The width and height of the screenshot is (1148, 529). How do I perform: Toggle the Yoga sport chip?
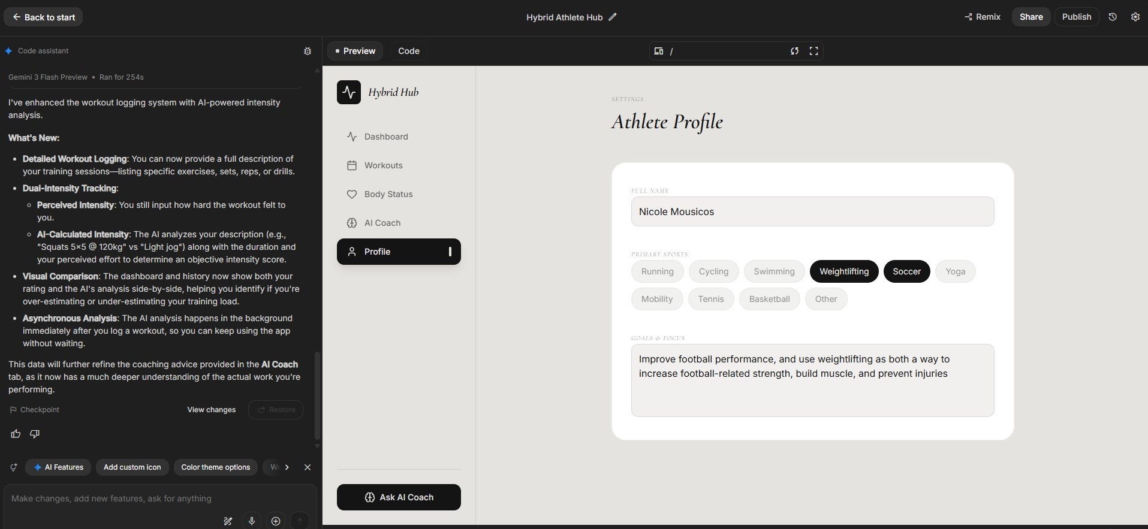click(x=955, y=271)
